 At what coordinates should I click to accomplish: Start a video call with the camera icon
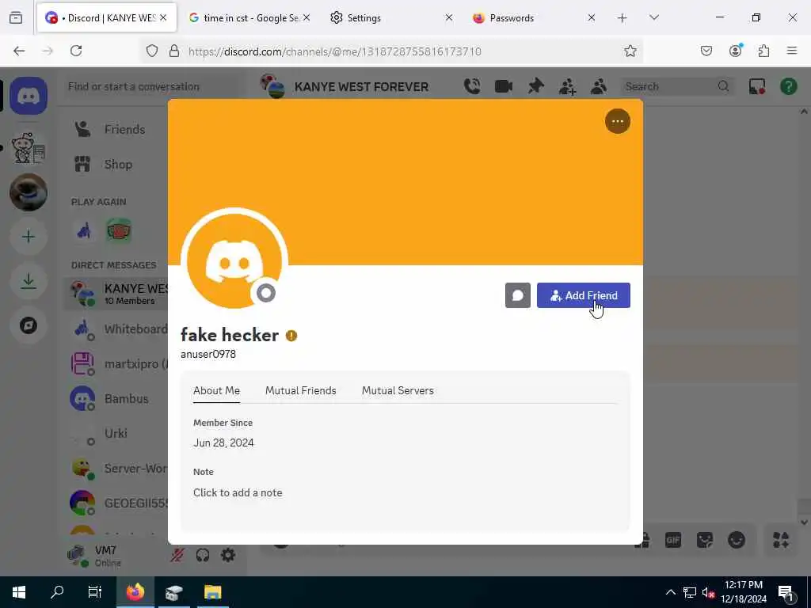tap(503, 86)
